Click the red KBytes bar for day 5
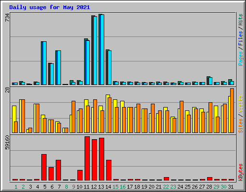 click(44, 168)
